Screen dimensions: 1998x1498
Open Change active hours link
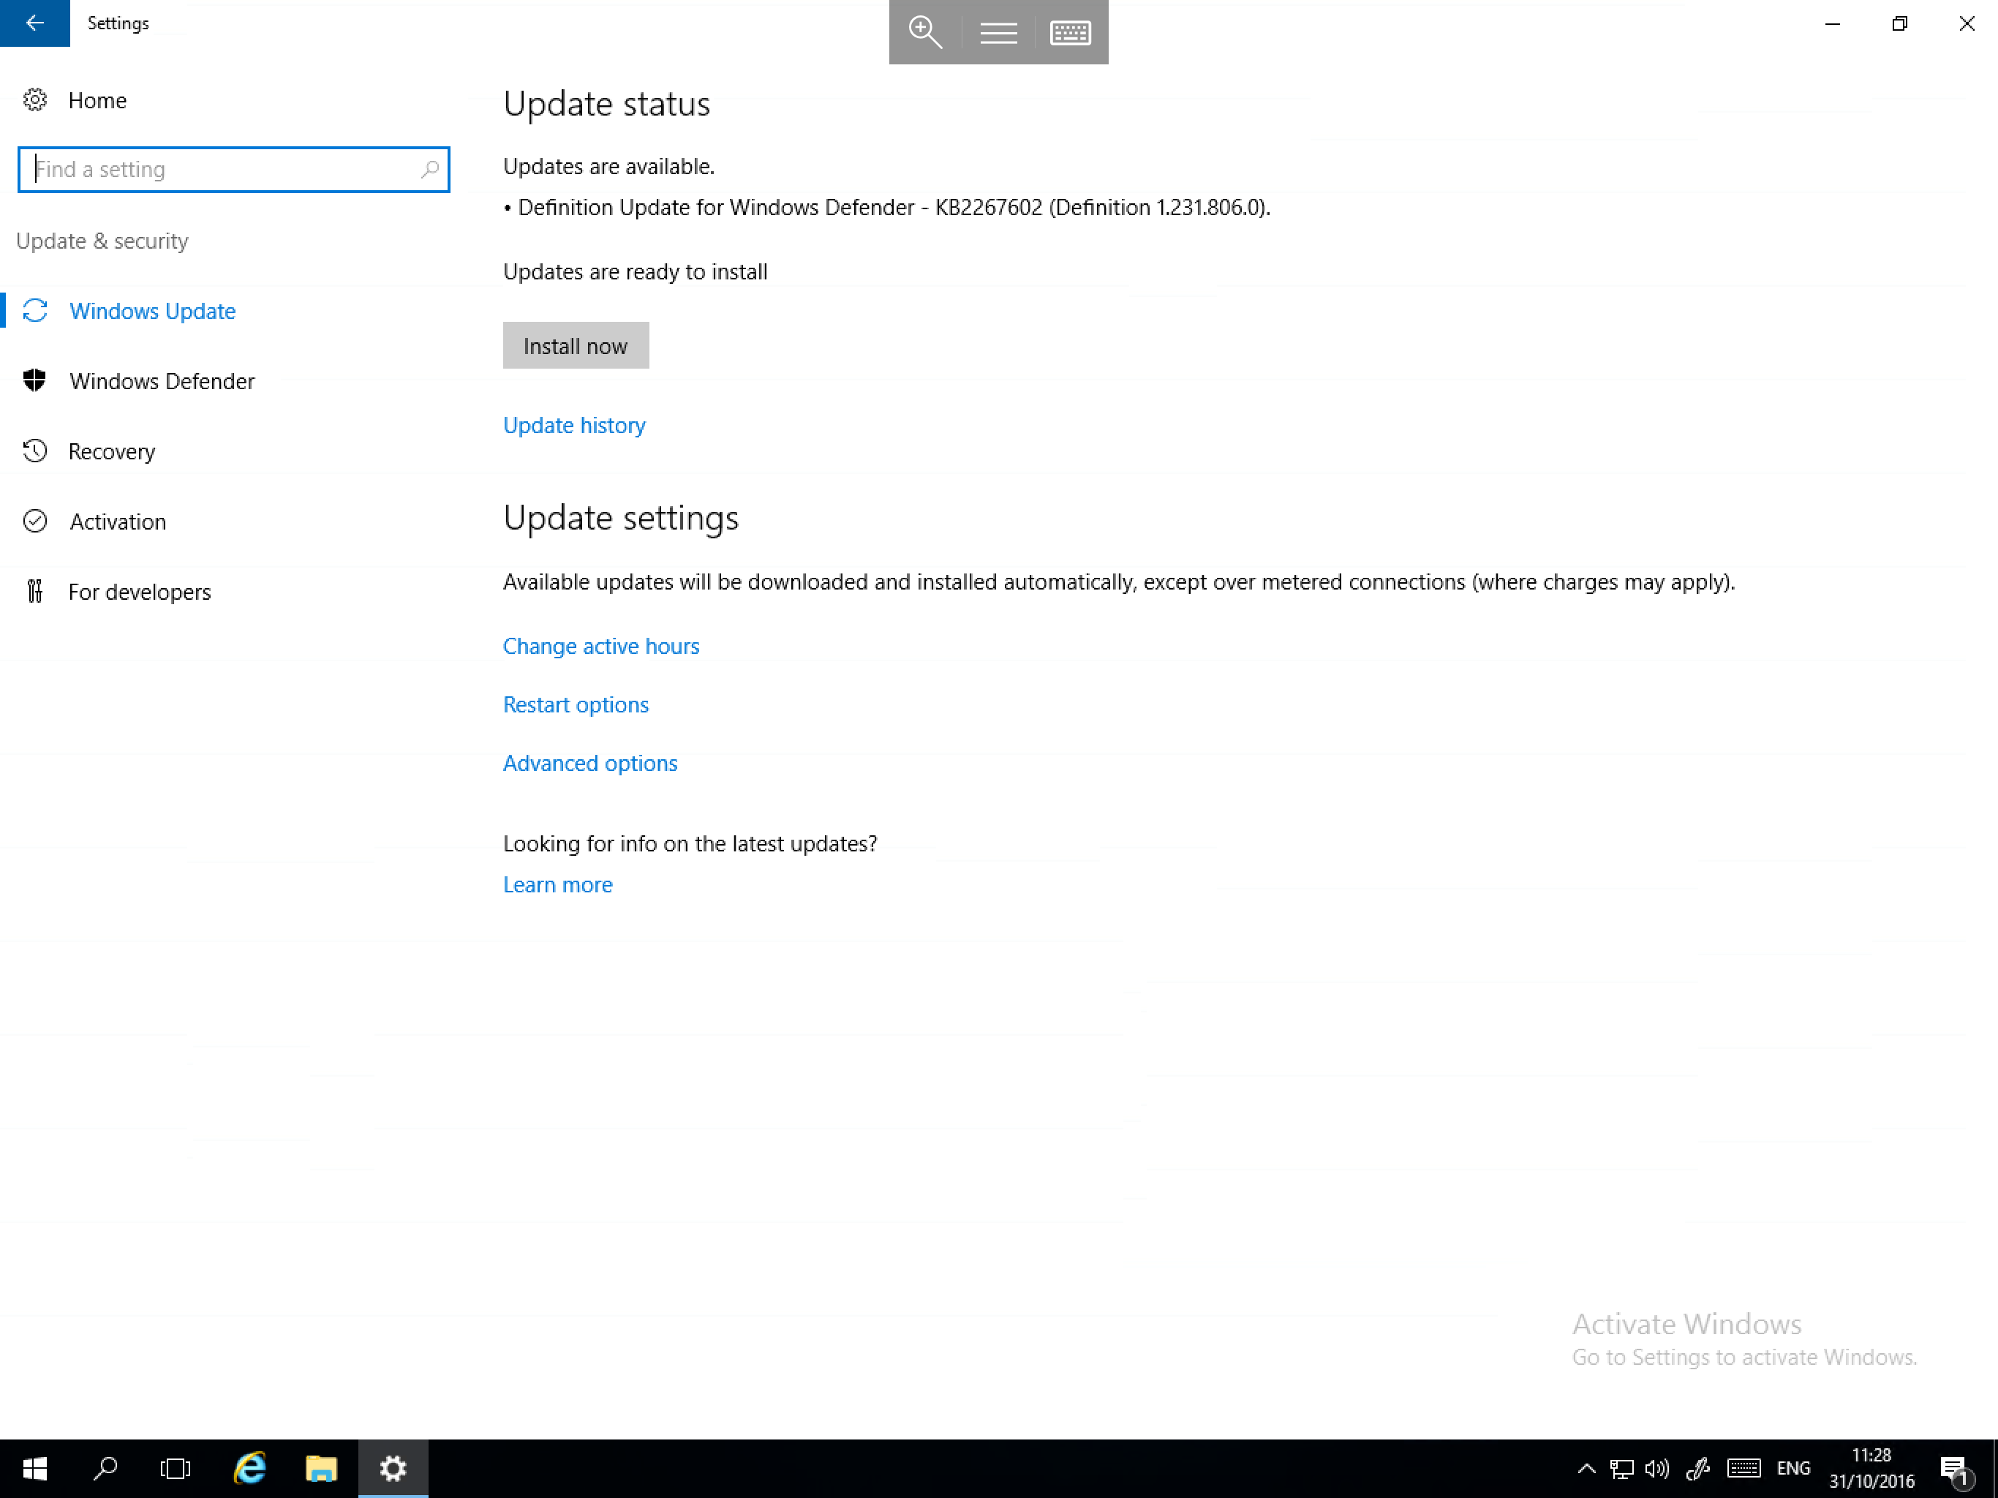click(x=600, y=646)
